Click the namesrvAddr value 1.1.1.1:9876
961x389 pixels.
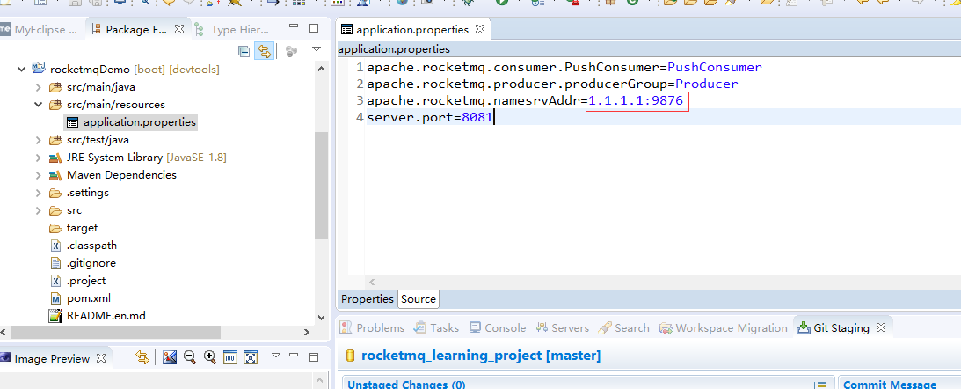tap(636, 100)
